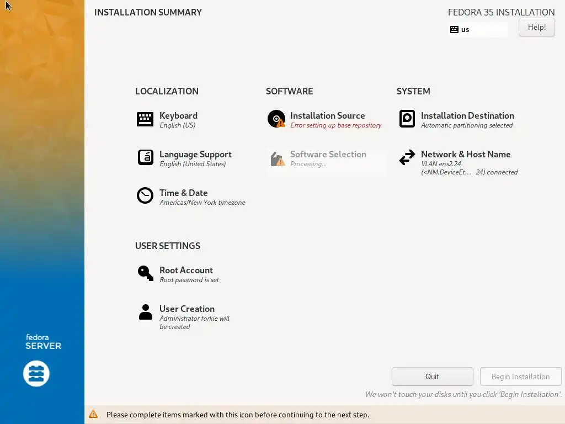Click the Help! button

click(536, 27)
